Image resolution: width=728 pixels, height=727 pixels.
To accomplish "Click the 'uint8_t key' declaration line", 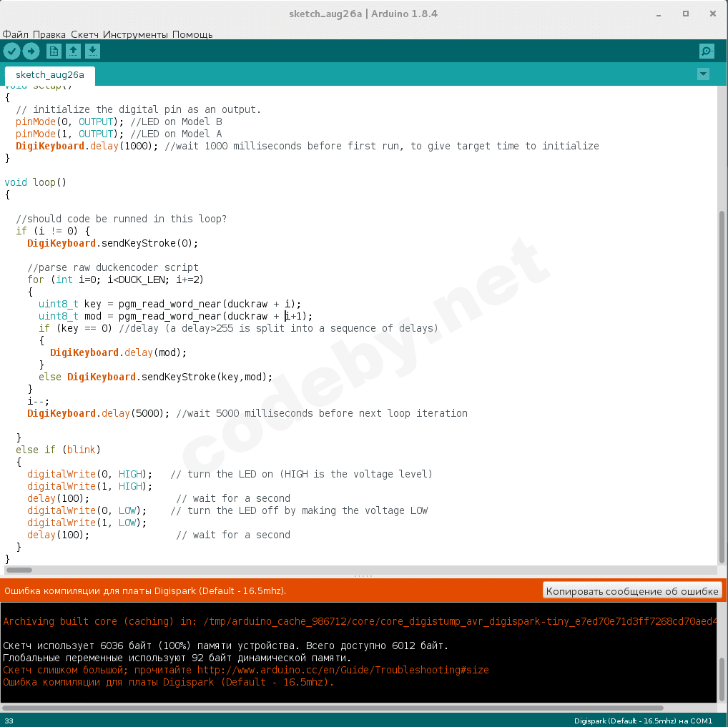I will 169,304.
